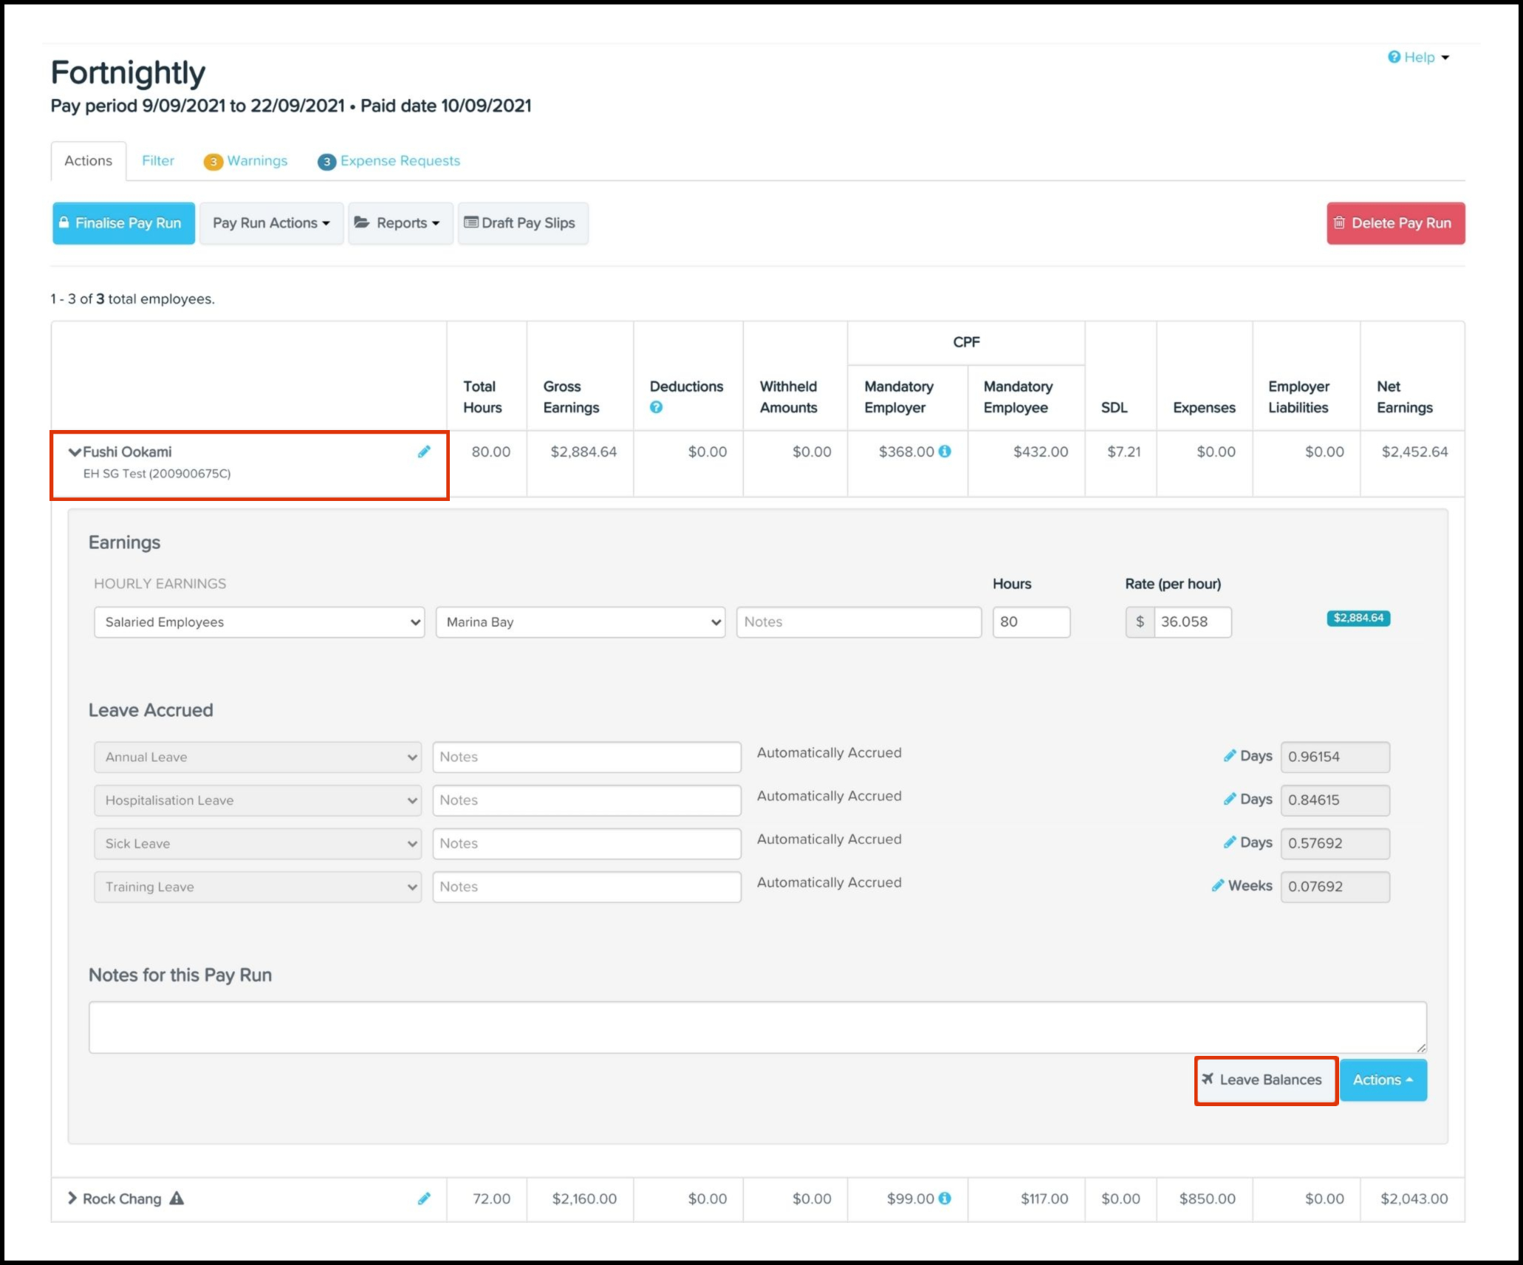Open Pay Run Actions dropdown menu
Viewport: 1523px width, 1265px height.
coord(271,223)
